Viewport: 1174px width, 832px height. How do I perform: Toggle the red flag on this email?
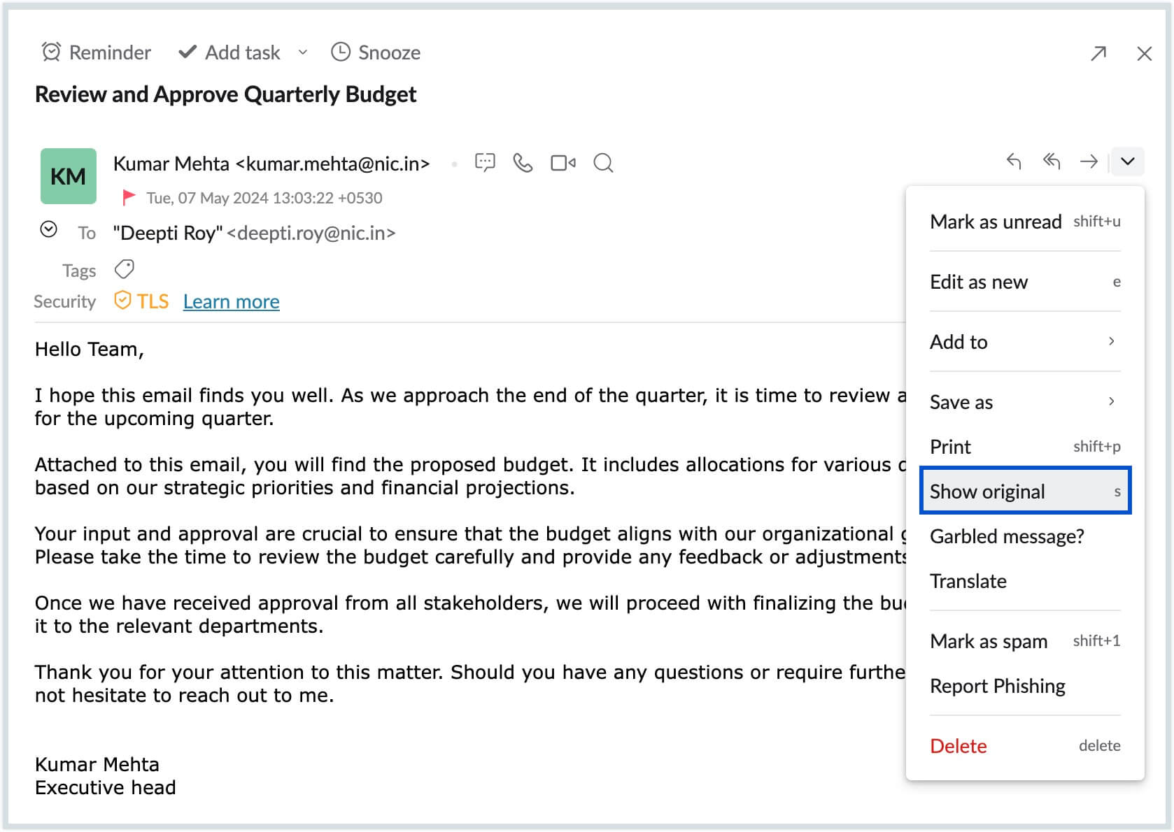point(129,197)
